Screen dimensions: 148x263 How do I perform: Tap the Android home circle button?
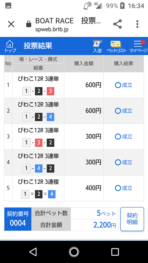74,252
